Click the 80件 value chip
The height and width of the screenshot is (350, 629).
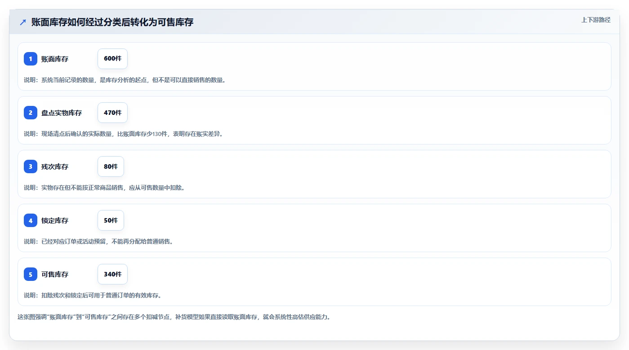coord(111,166)
